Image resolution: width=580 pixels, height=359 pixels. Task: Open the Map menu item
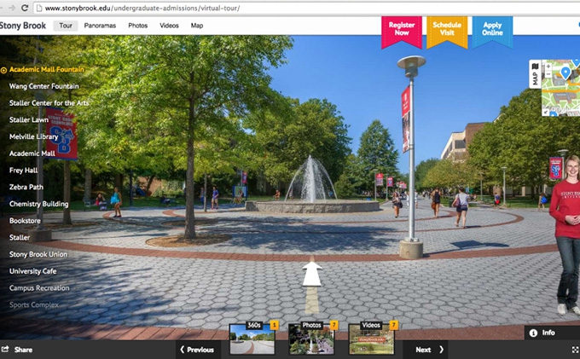pyautogui.click(x=197, y=26)
